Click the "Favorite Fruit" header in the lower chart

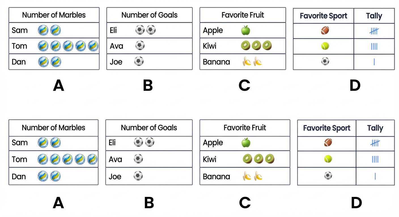[245, 128]
